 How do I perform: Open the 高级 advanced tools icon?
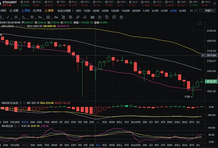37,11
